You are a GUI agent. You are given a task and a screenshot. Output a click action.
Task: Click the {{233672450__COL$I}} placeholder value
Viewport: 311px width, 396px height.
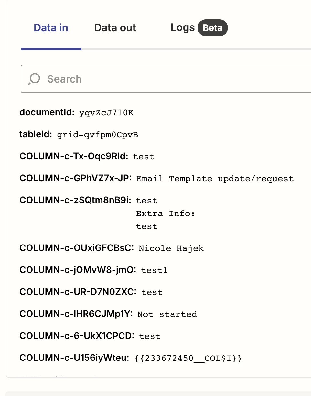click(x=188, y=359)
